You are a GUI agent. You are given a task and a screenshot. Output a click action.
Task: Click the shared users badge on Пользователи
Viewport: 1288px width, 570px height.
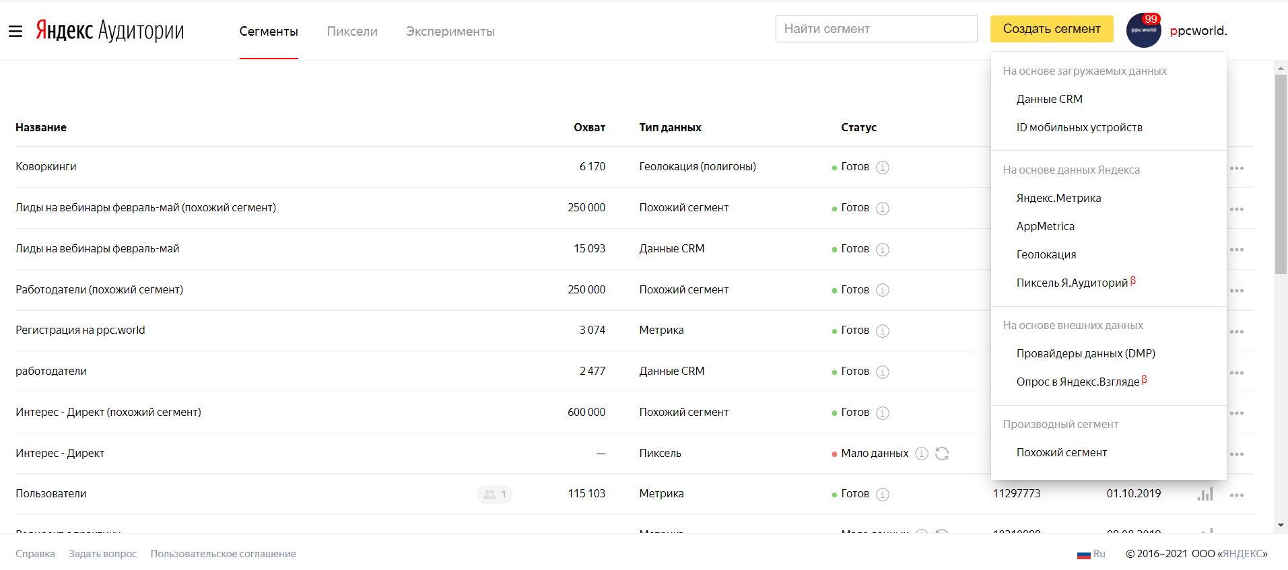[495, 495]
